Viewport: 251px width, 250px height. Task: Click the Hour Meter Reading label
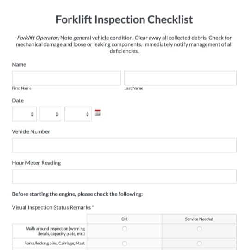pos(36,163)
